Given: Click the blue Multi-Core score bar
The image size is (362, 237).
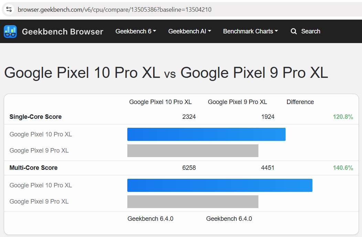Looking at the screenshot, I should pyautogui.click(x=220, y=185).
